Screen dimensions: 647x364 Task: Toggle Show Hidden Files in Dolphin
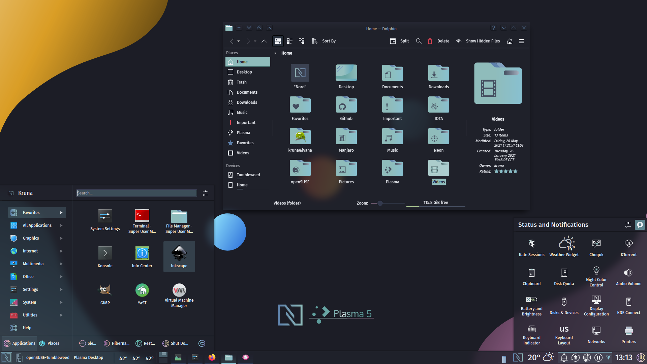coord(478,41)
